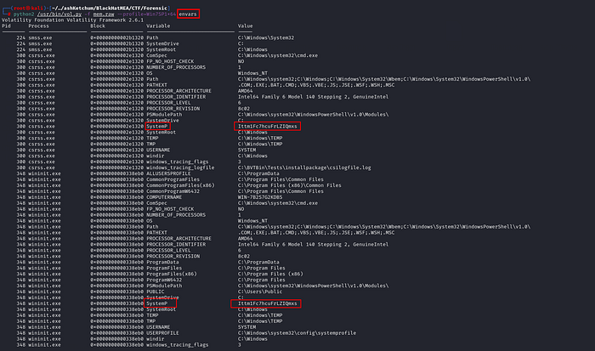Click the root@kali prompt text
Screen dimensions: 595x351
pos(29,7)
